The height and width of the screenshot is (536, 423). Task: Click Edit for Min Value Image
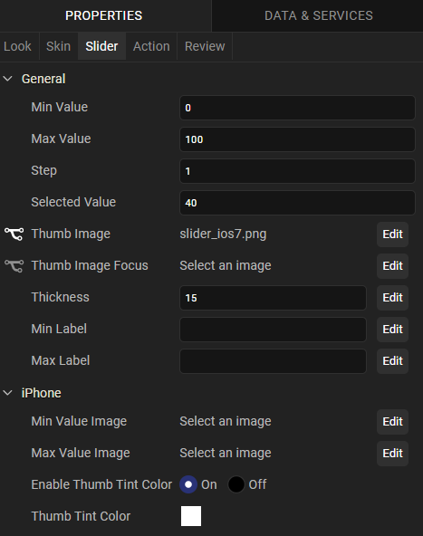point(392,422)
